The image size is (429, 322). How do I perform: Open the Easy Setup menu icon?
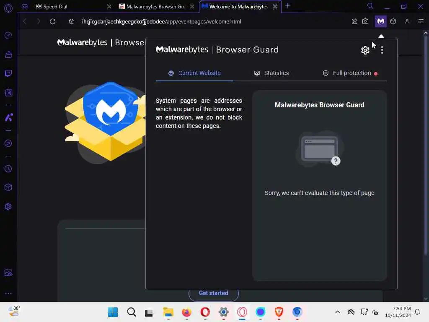(421, 21)
